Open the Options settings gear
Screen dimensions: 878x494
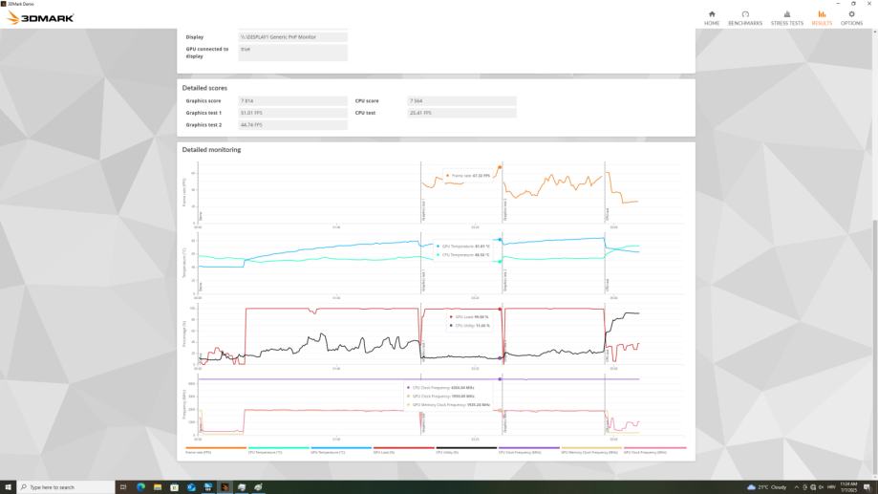click(x=851, y=18)
